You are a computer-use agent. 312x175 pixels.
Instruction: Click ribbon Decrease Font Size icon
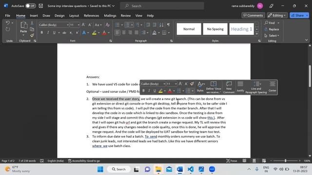90,25
